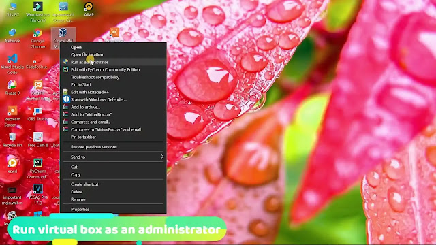The width and height of the screenshot is (436, 245).
Task: Launch OBS Studio desktop icon
Action: click(38, 114)
